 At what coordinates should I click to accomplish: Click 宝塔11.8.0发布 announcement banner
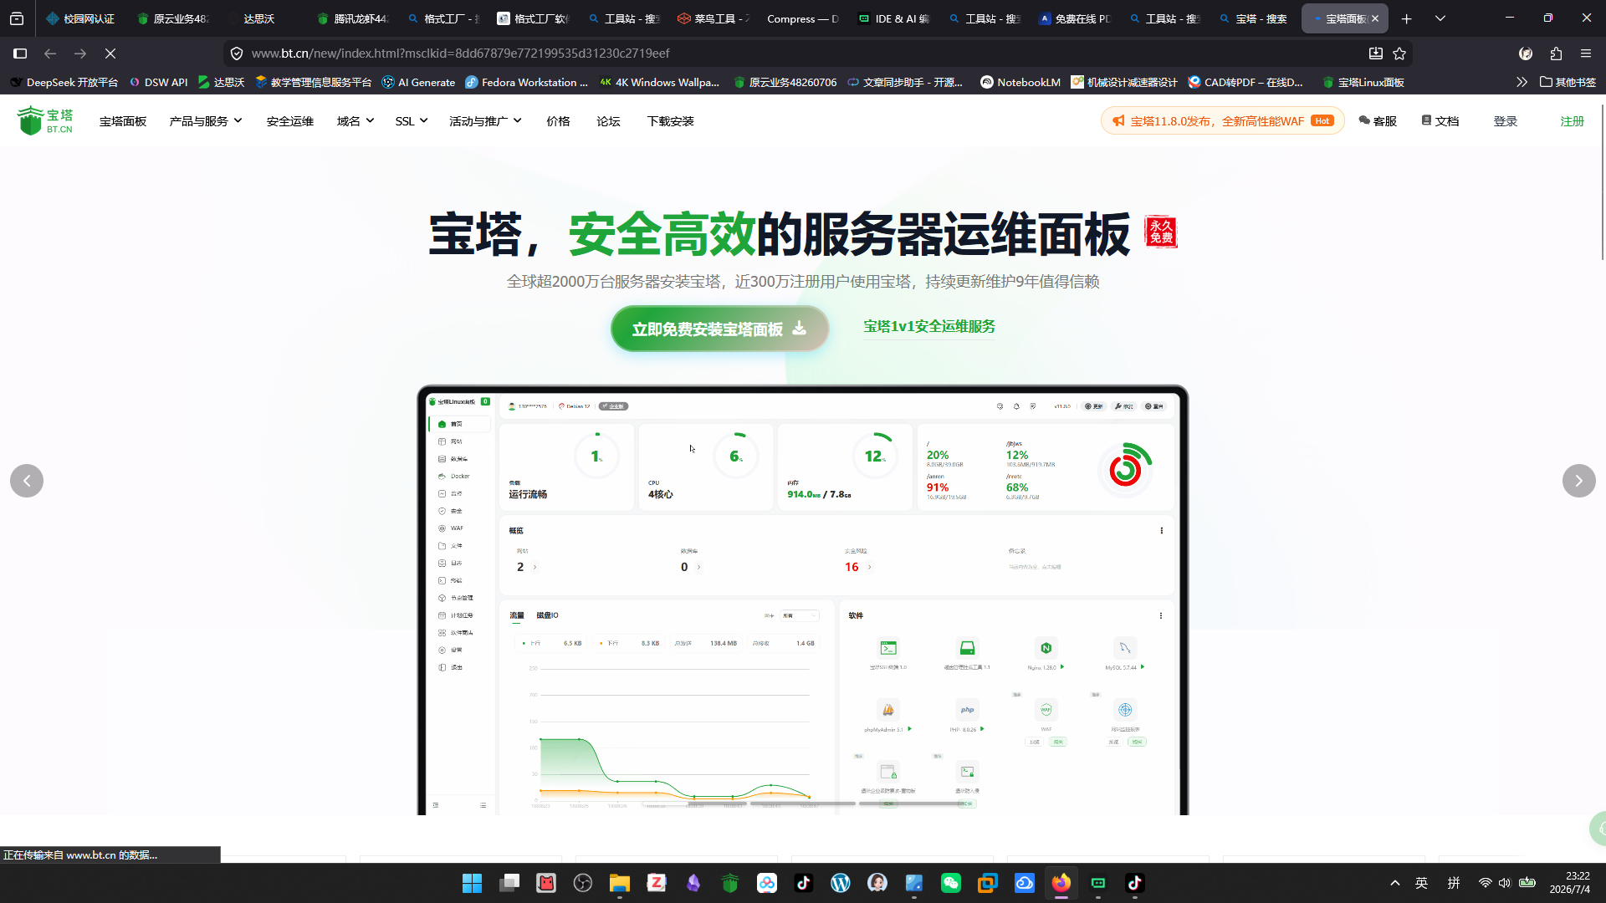(x=1222, y=121)
